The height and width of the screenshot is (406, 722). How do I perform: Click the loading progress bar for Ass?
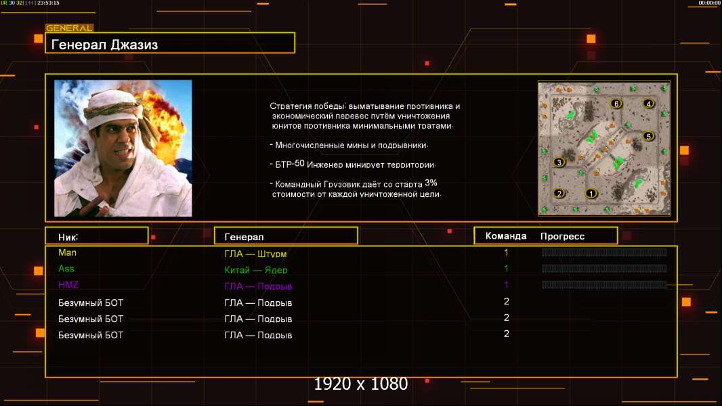[x=604, y=268]
